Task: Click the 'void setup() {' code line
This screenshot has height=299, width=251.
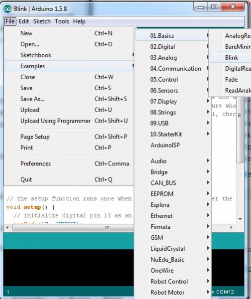Action: [31, 207]
